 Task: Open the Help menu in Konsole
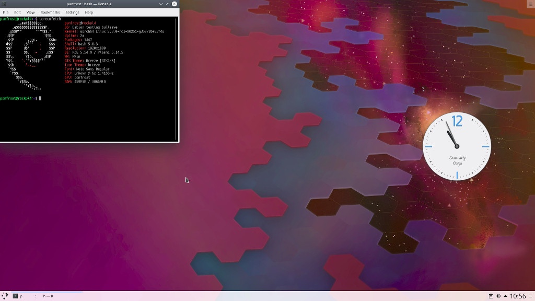point(89,13)
